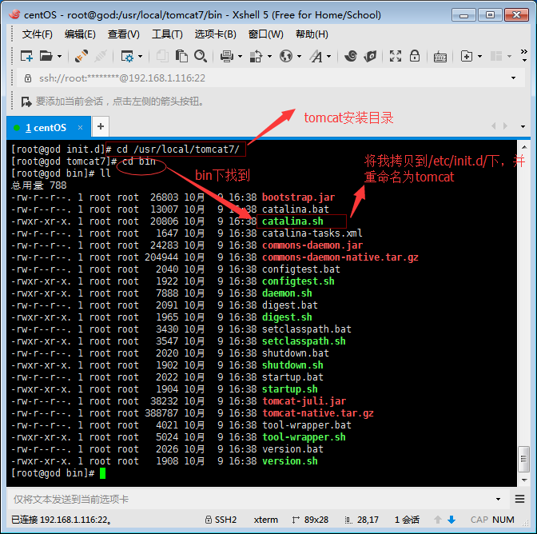Screen dimensions: 537x534
Task: Click the Full screen arrows icon
Action: pyautogui.click(x=396, y=56)
